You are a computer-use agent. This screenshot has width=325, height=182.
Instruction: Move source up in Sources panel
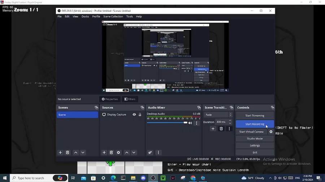click(127, 153)
